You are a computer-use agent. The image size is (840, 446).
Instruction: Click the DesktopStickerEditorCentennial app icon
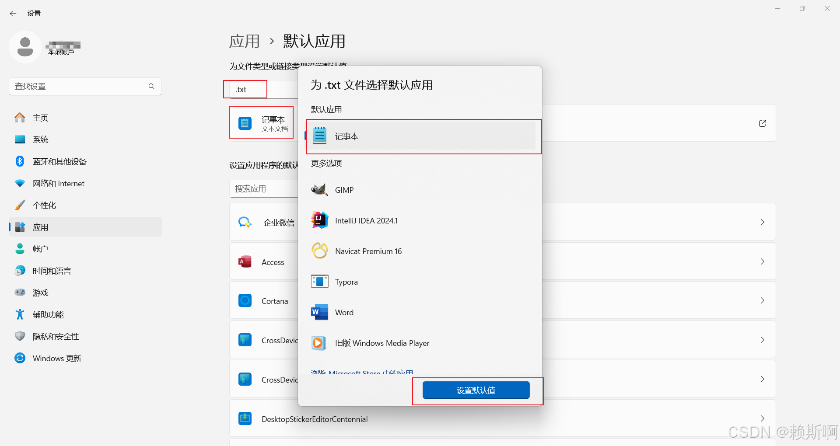[x=245, y=418]
